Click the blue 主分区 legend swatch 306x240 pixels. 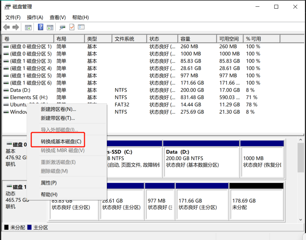29,227
